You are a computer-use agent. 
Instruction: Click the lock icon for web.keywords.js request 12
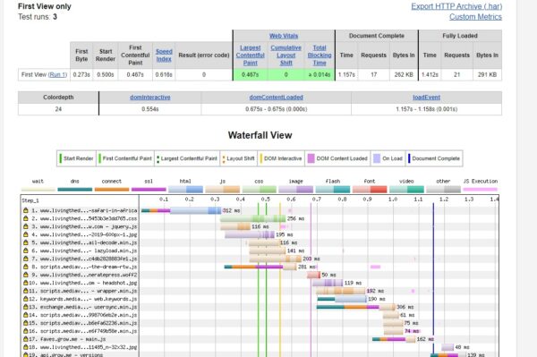26,299
